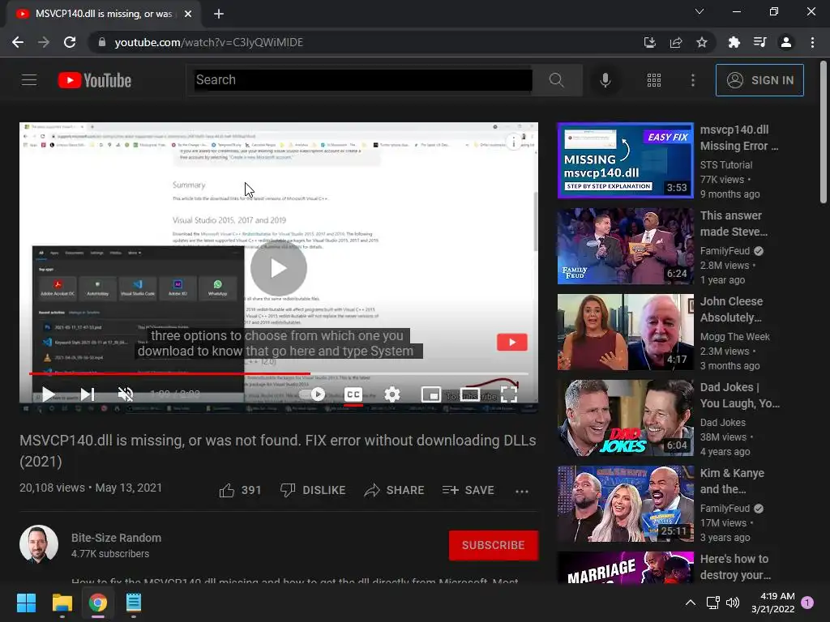The width and height of the screenshot is (830, 622).
Task: Play the video with the center button
Action: pyautogui.click(x=279, y=268)
